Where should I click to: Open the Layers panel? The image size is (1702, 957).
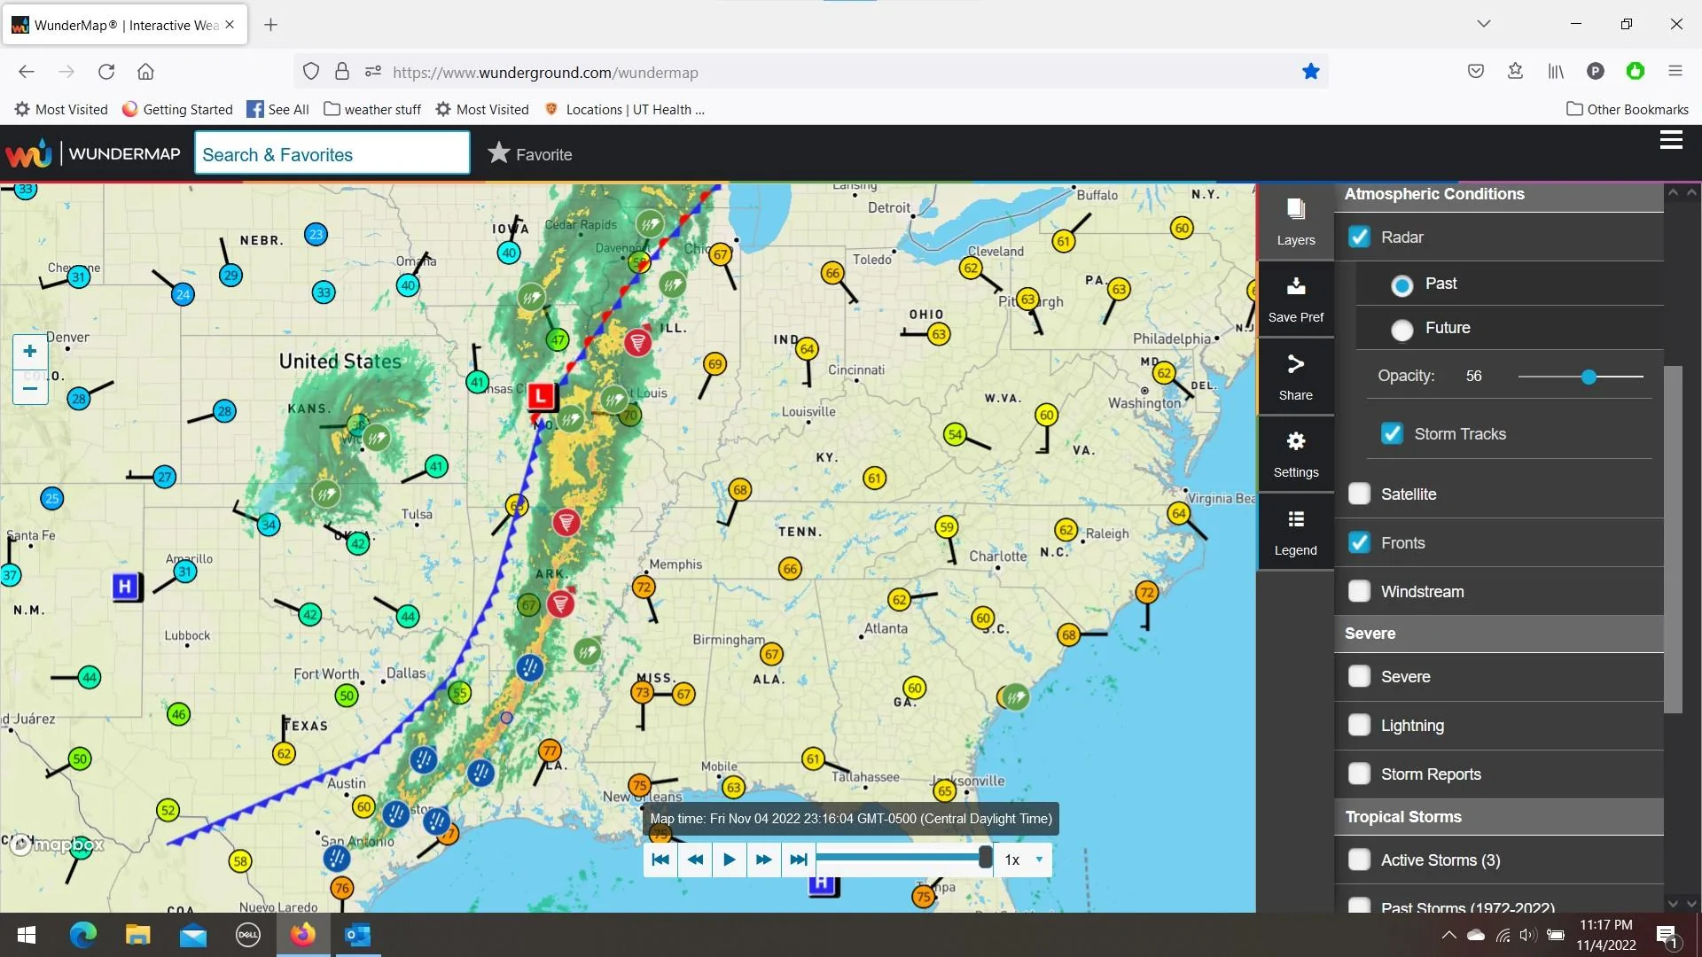[1295, 222]
